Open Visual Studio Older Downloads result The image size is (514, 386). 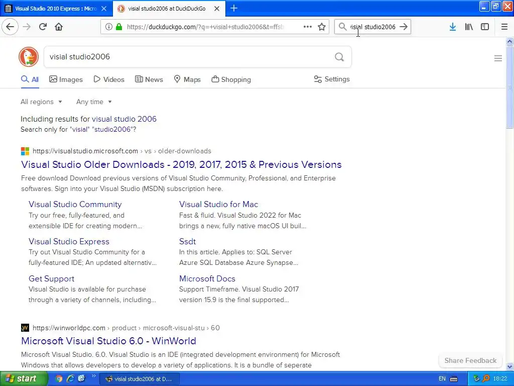pyautogui.click(x=181, y=164)
